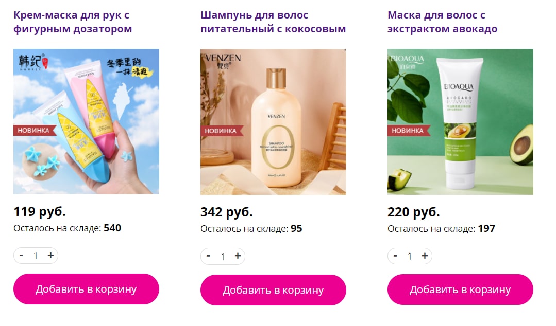Viewport: 556px width, 326px height.
Task: View the Bioaqua avocado tube image
Action: pyautogui.click(x=460, y=122)
